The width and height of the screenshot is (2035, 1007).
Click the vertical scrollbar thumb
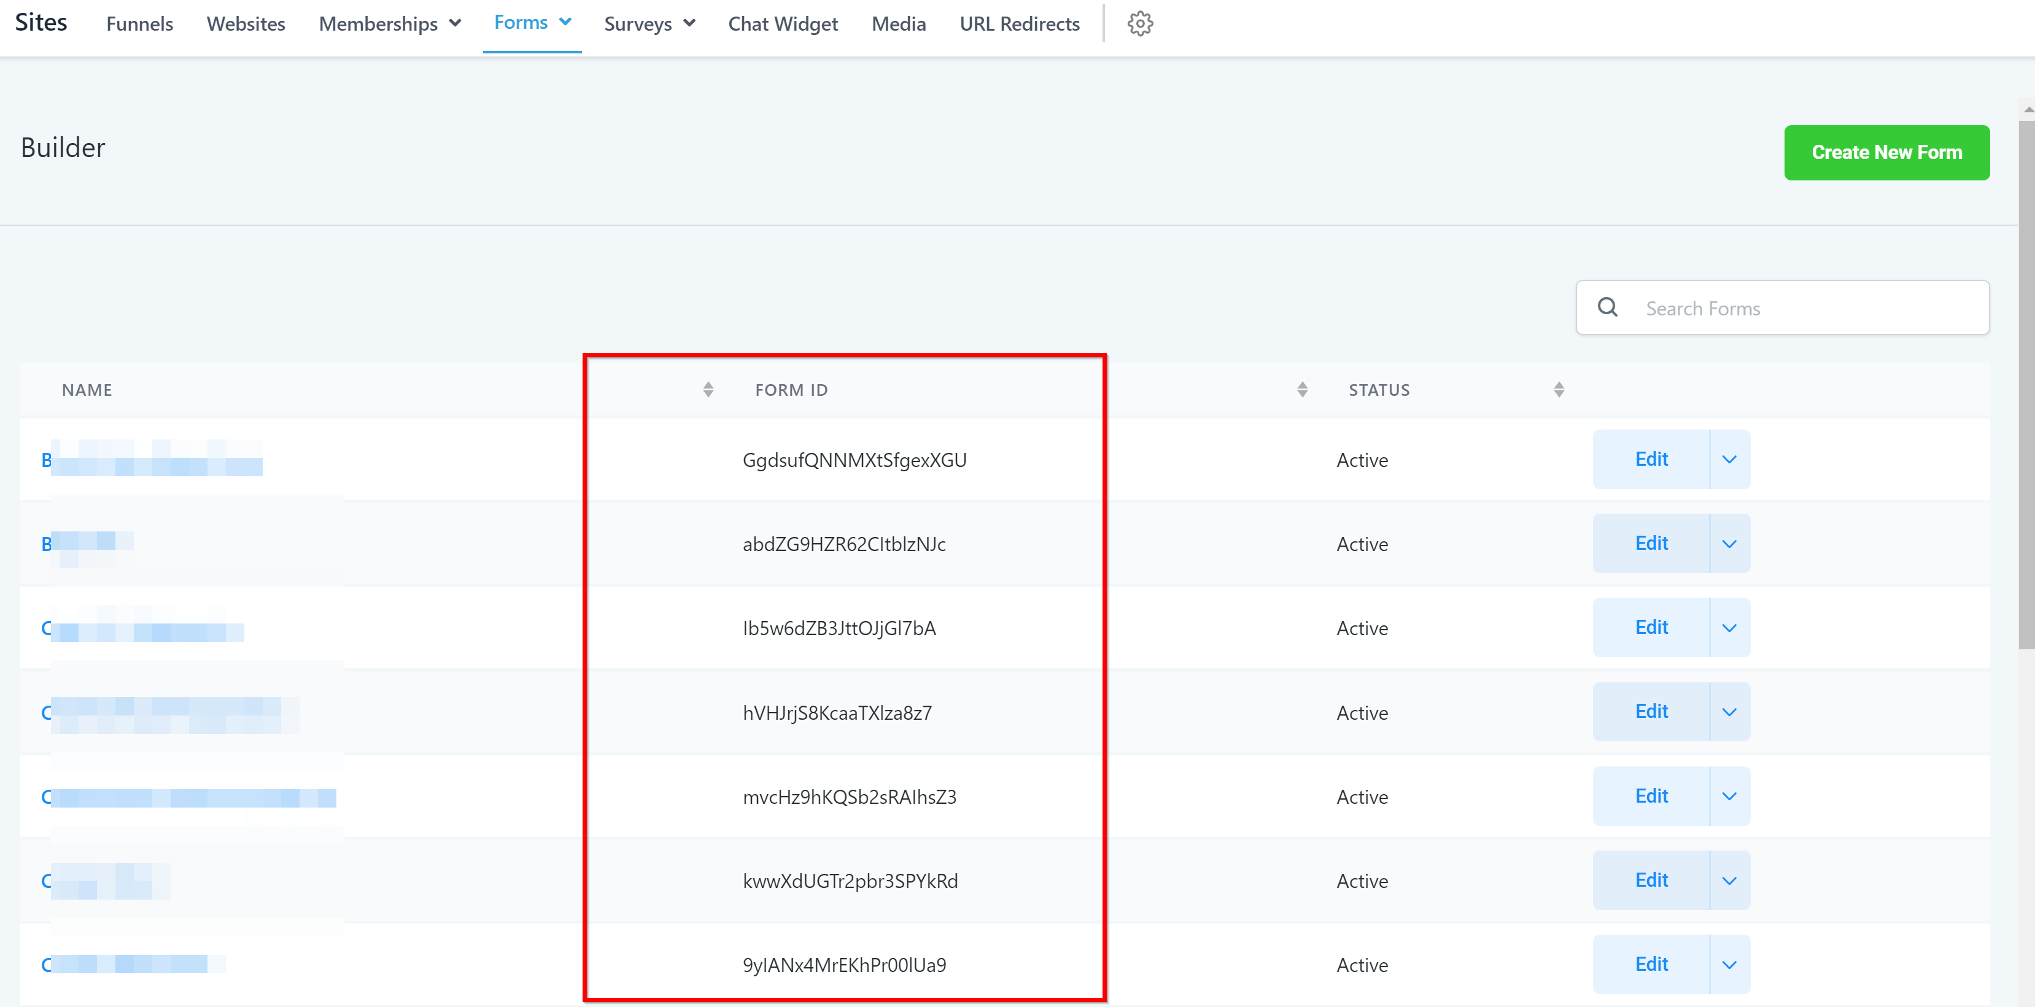click(x=2026, y=379)
